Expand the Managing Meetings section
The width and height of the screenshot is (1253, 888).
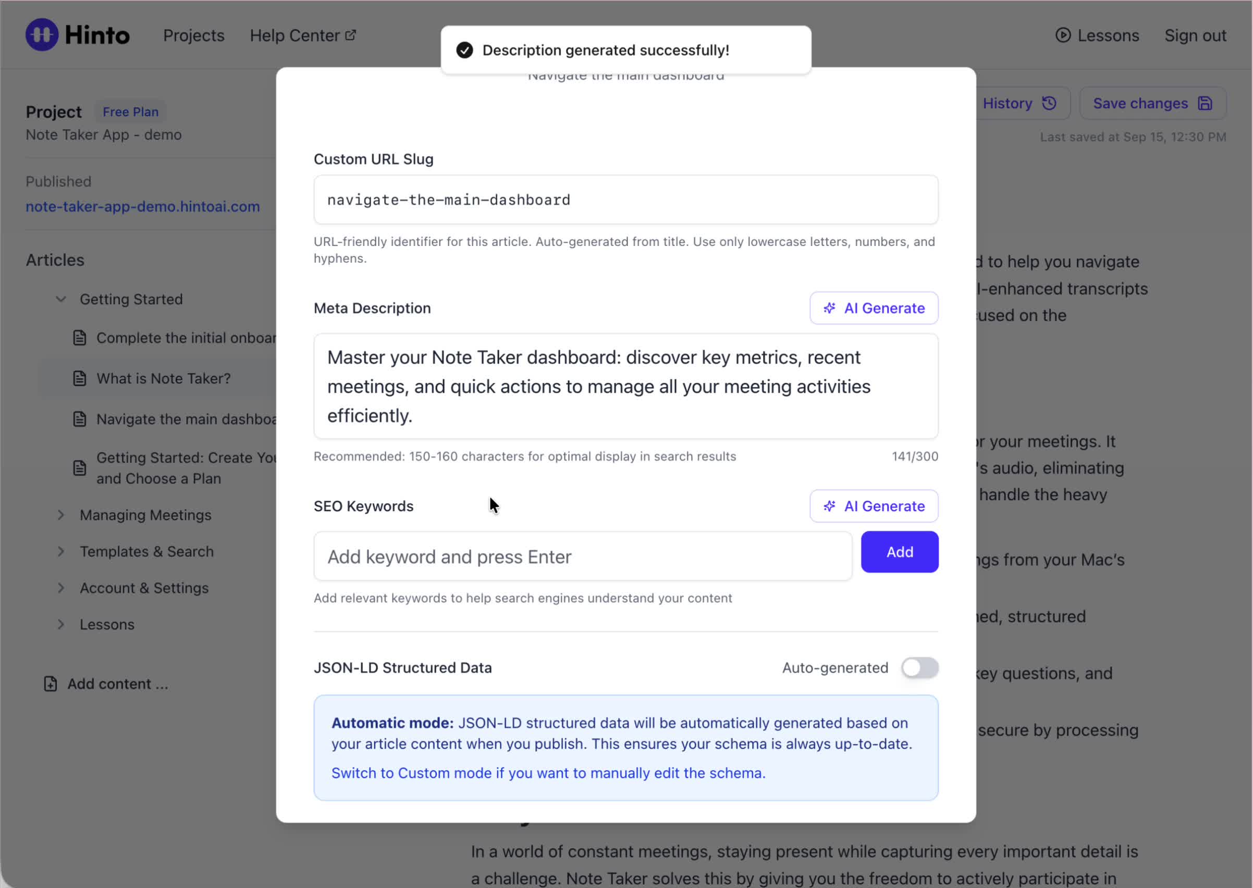pyautogui.click(x=62, y=515)
